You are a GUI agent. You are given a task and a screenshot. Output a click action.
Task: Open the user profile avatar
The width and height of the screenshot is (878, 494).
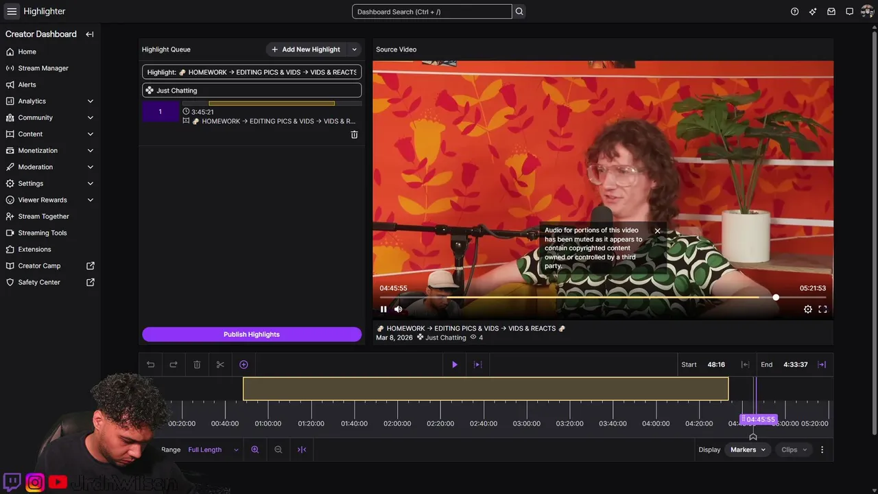867,12
